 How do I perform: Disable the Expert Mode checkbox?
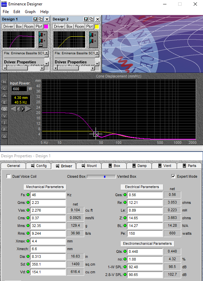pyautogui.click(x=173, y=176)
